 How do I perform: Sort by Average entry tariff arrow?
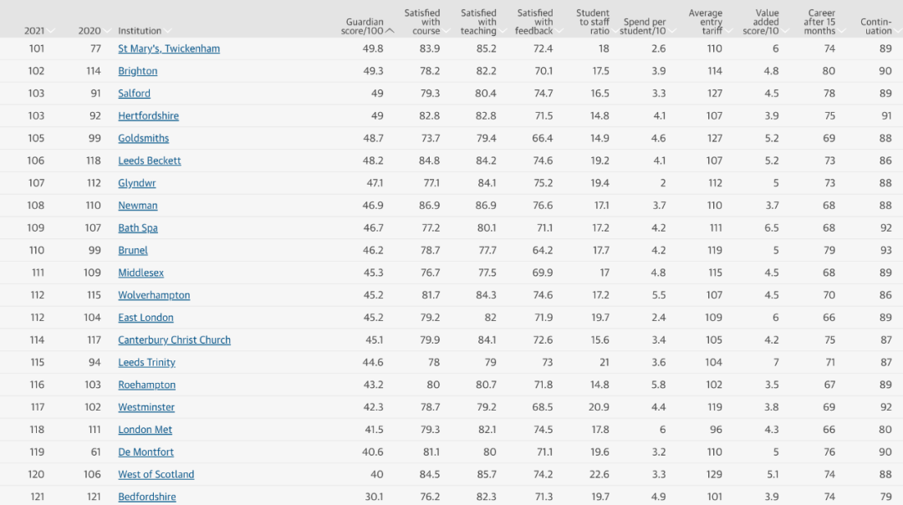pos(727,31)
